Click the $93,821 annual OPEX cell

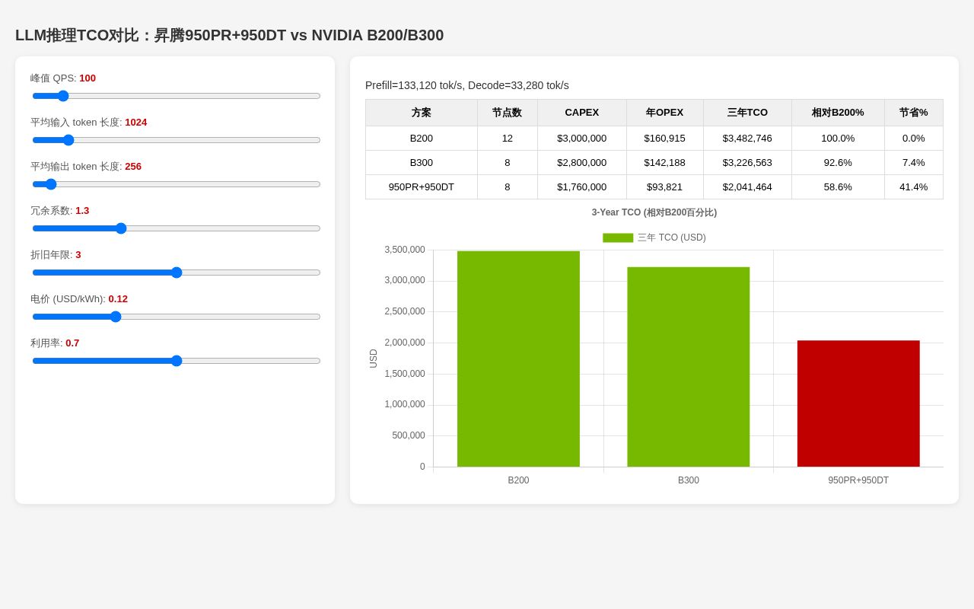[x=665, y=187]
